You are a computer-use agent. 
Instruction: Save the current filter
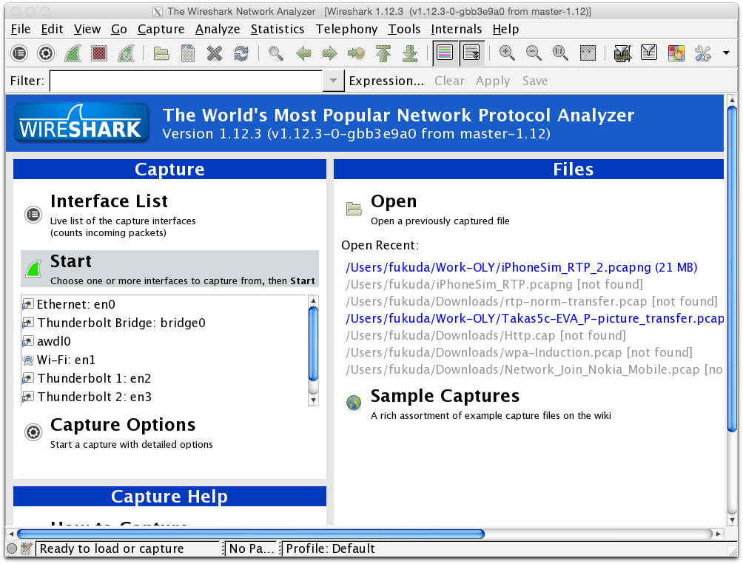(535, 81)
